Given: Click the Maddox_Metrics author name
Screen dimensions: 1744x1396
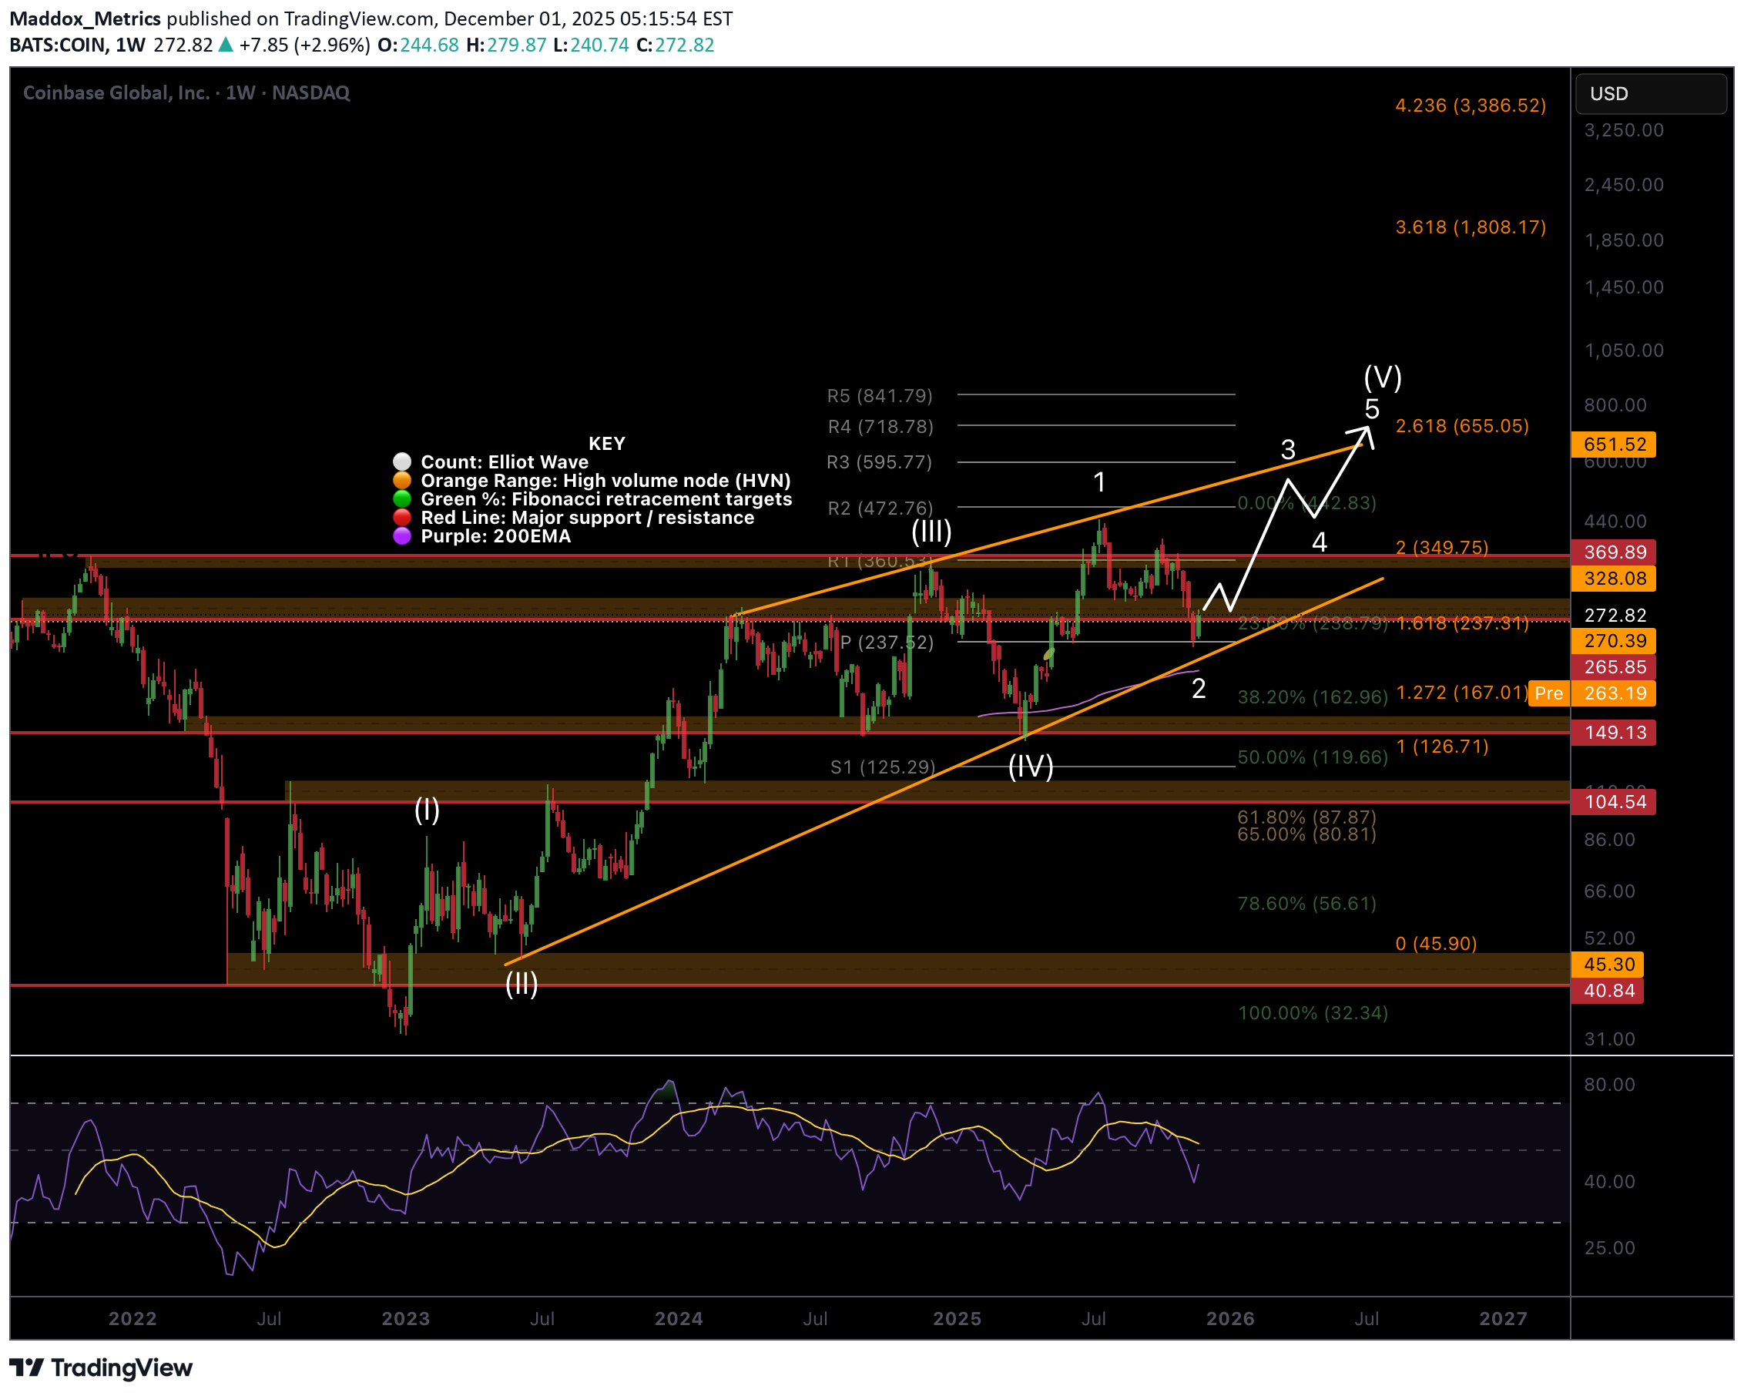Looking at the screenshot, I should pos(85,18).
